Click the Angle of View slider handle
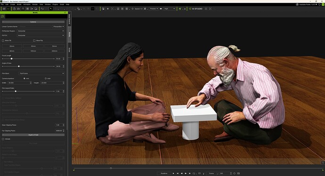Screen dimensions: 325x176 point(19,66)
